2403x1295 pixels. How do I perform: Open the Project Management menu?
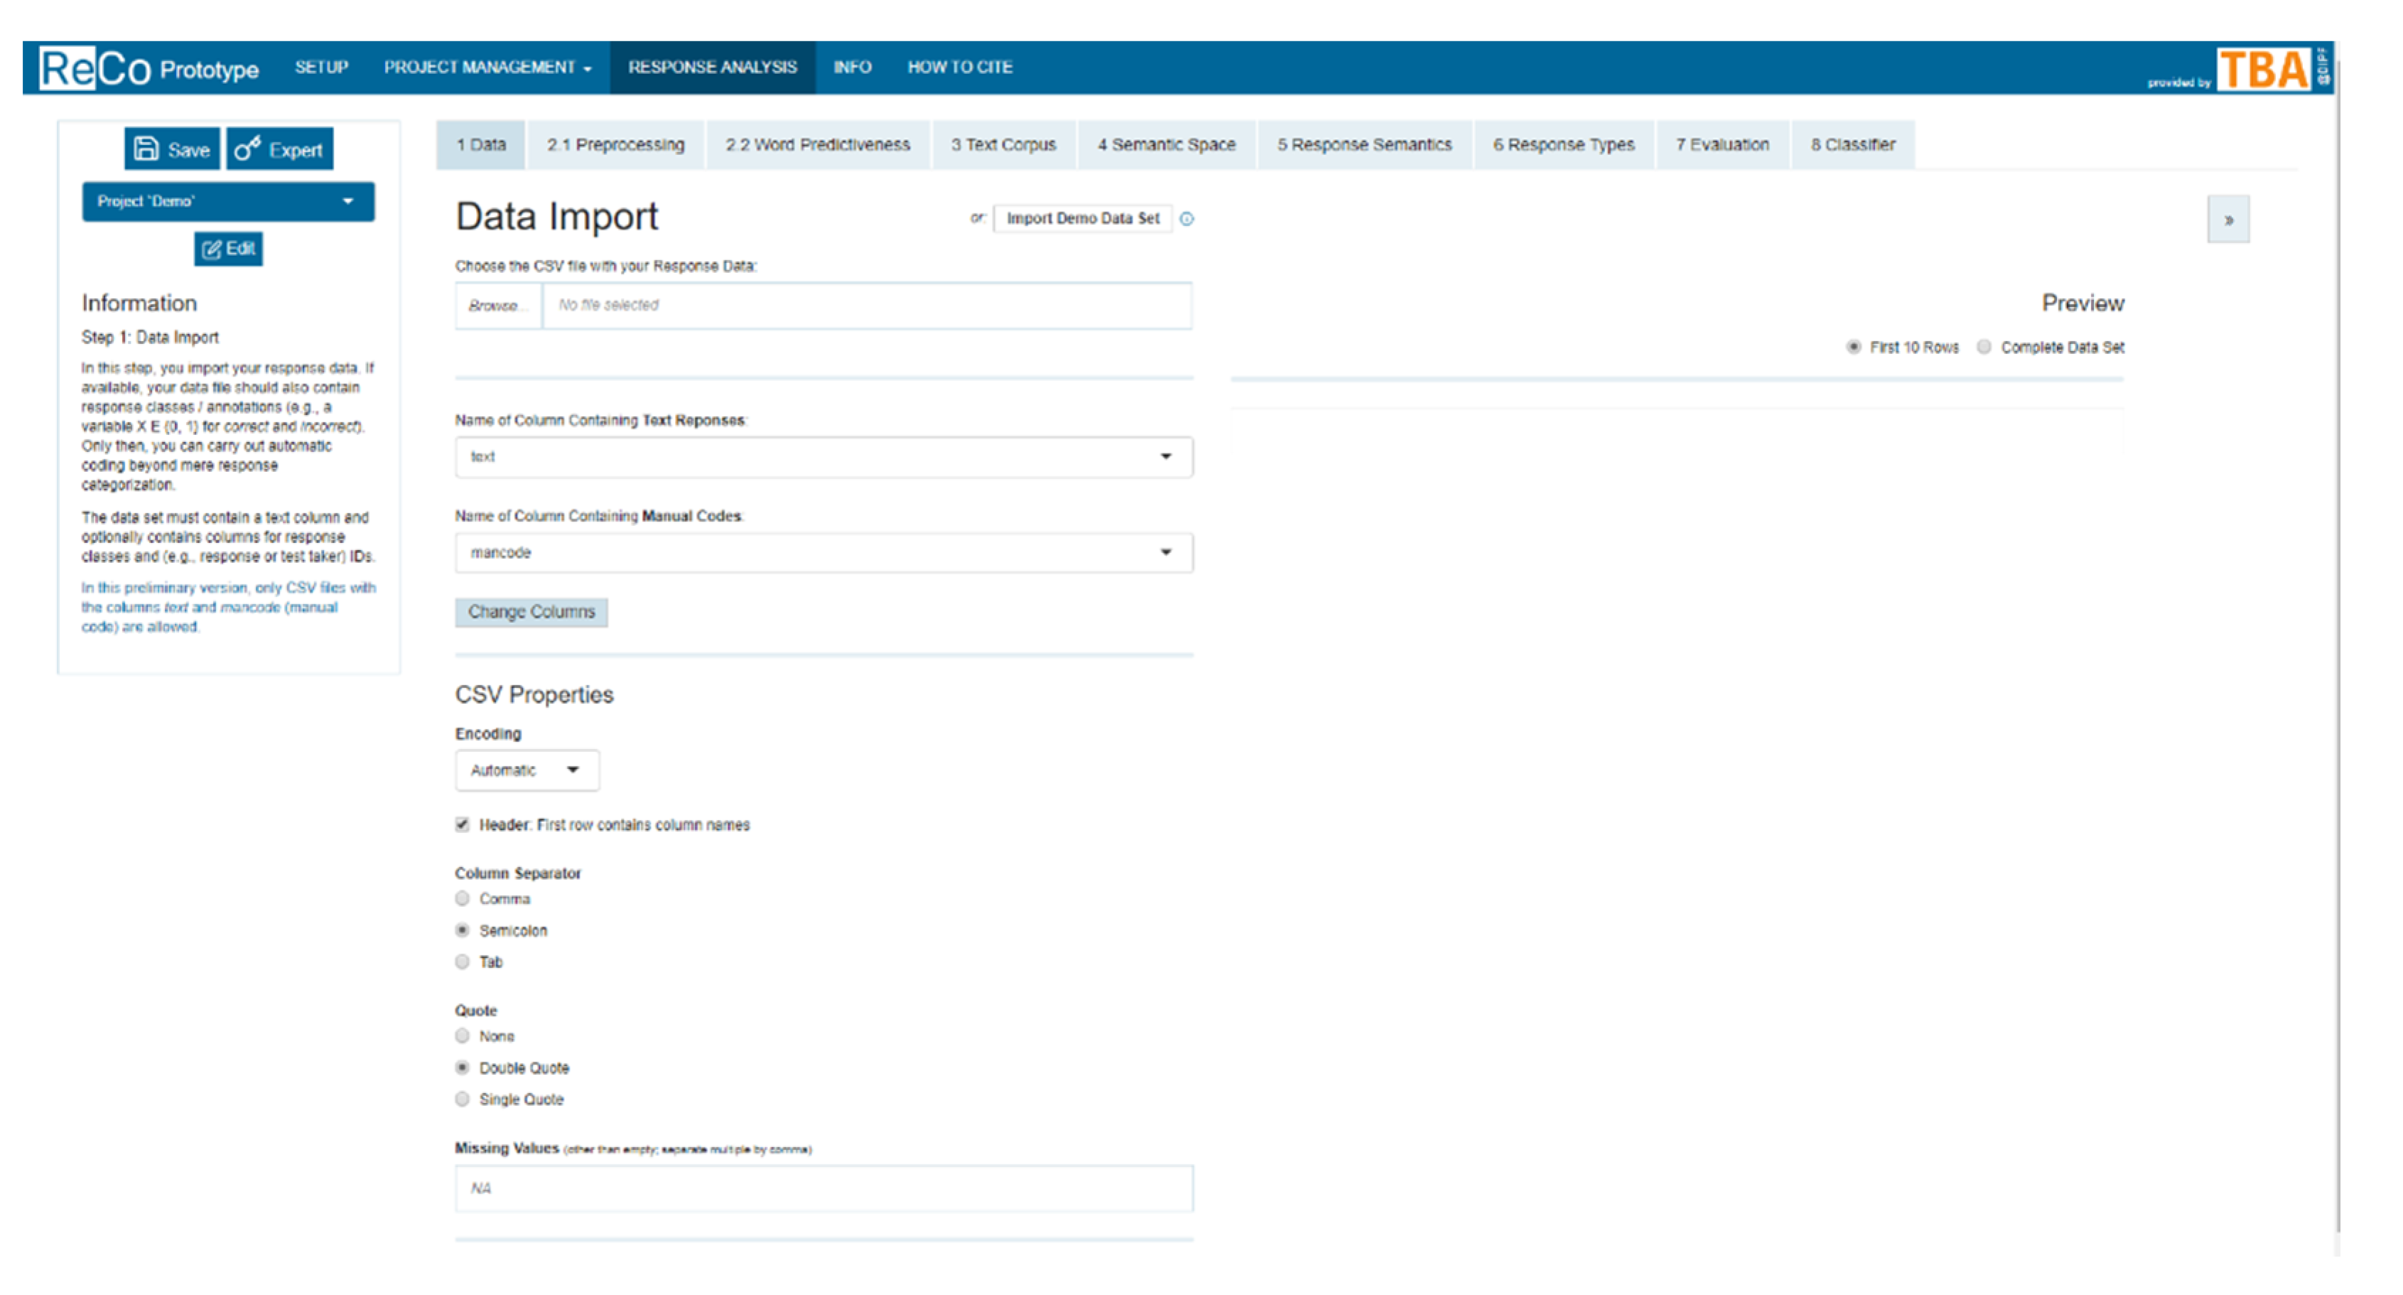[x=487, y=68]
